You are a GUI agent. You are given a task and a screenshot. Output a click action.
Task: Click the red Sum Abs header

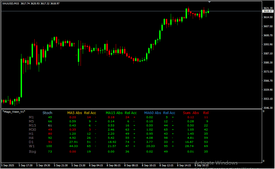[x=191, y=113]
